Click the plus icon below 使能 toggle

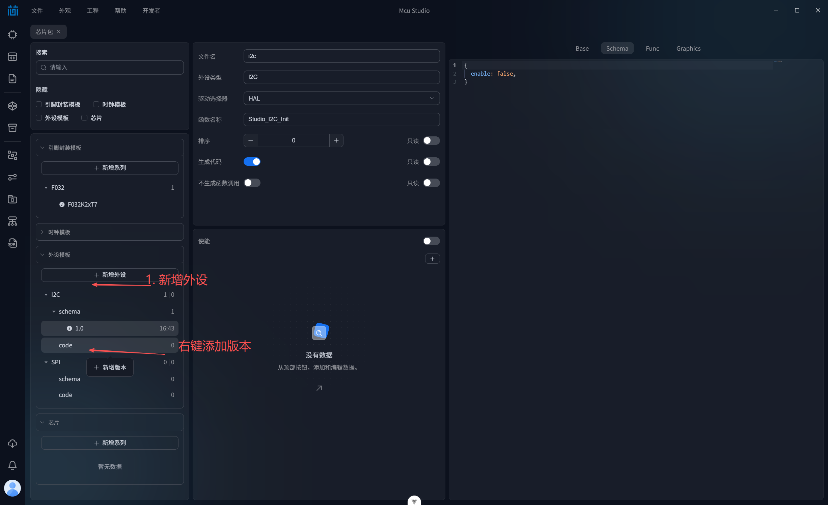(432, 259)
